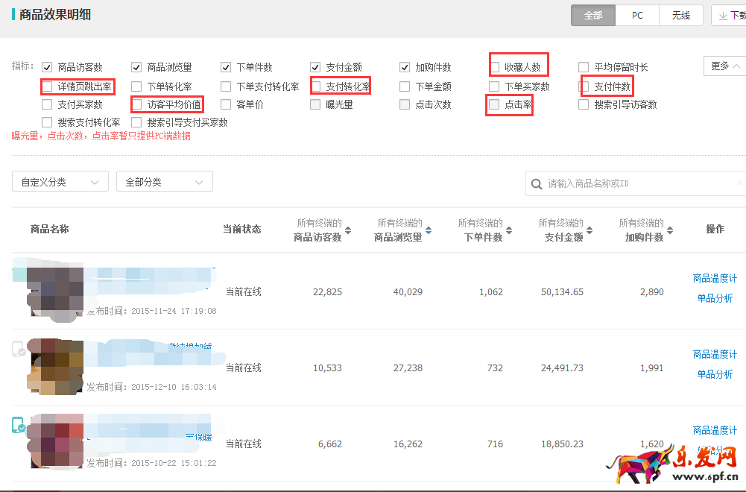Expand the 更多 indicators list
This screenshot has width=746, height=492.
(x=724, y=66)
